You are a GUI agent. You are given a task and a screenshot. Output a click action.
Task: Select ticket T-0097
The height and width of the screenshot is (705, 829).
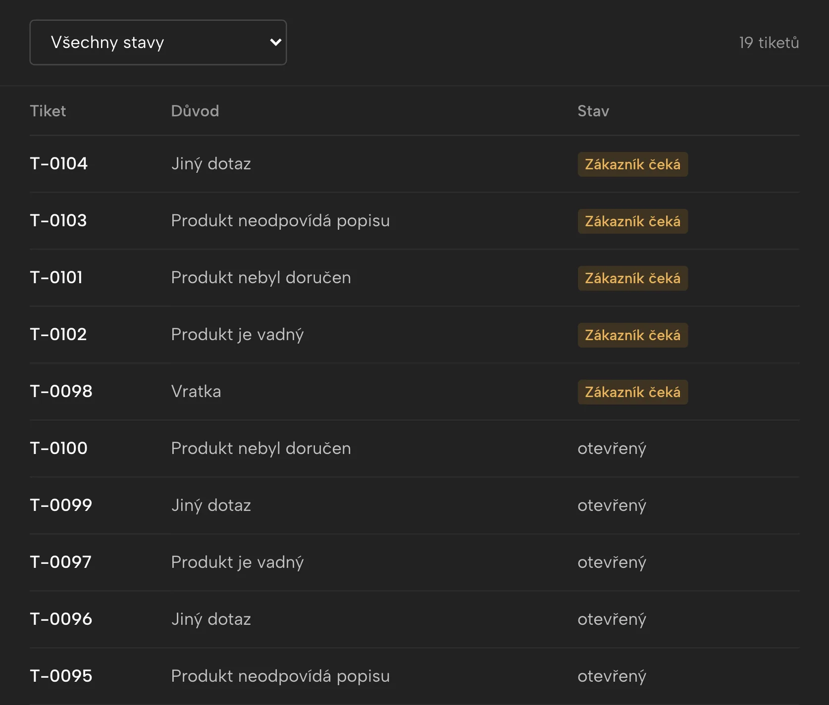(x=60, y=562)
